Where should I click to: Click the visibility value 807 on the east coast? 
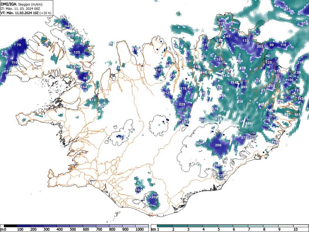(x=287, y=114)
